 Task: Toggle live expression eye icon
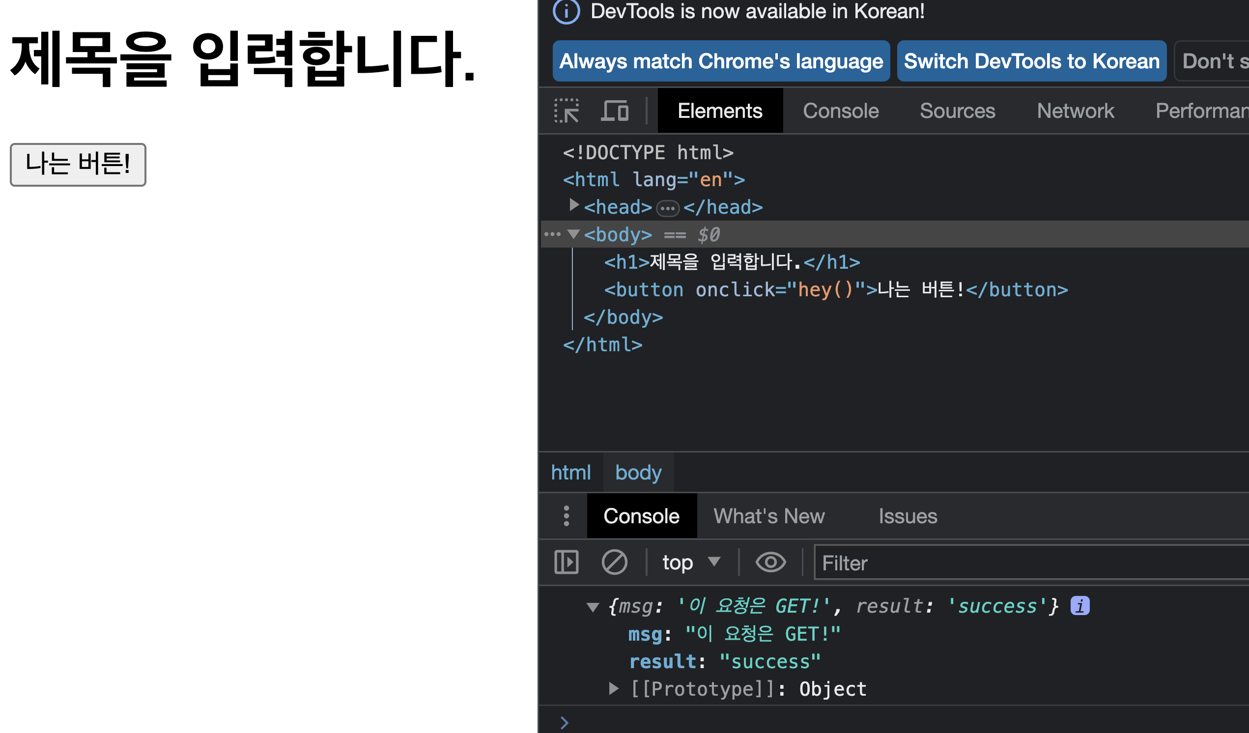pos(770,563)
